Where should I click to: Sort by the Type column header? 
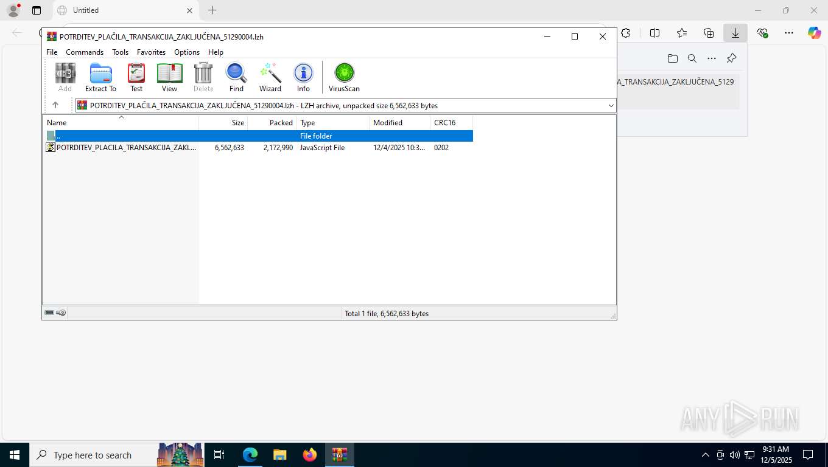click(x=333, y=122)
